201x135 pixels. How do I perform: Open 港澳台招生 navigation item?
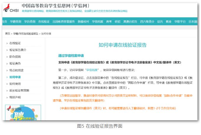click(130, 21)
